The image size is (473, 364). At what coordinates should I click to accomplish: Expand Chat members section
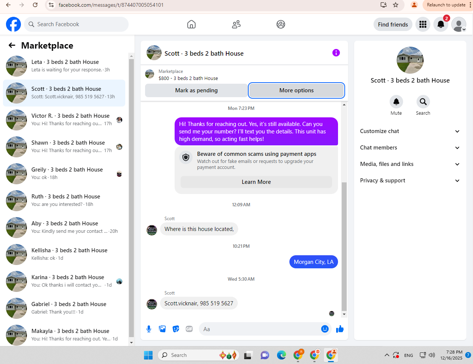pyautogui.click(x=410, y=148)
